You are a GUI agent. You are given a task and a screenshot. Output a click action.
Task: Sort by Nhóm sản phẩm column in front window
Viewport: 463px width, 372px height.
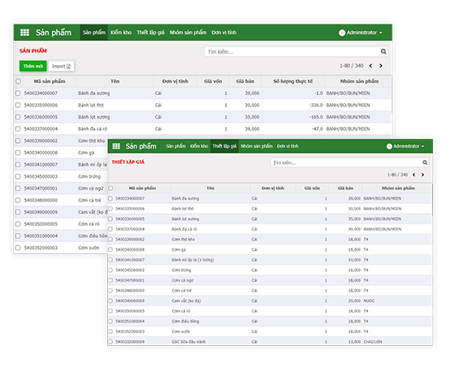tap(398, 188)
